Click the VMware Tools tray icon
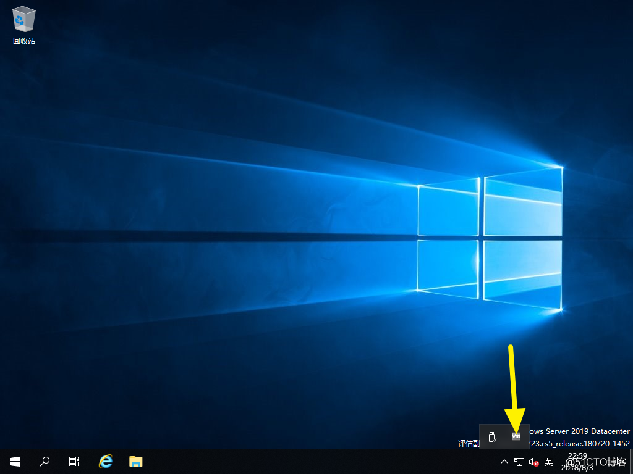 click(x=516, y=436)
